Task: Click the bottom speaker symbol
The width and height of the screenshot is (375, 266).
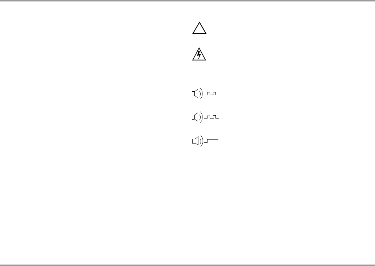Action: pyautogui.click(x=195, y=141)
